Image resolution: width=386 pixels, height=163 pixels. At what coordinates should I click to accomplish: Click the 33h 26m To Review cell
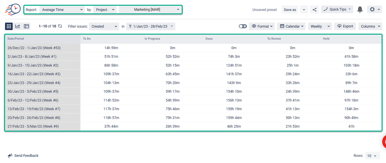pyautogui.click(x=292, y=83)
